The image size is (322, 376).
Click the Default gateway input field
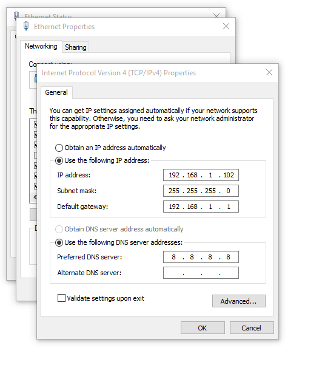[201, 207]
